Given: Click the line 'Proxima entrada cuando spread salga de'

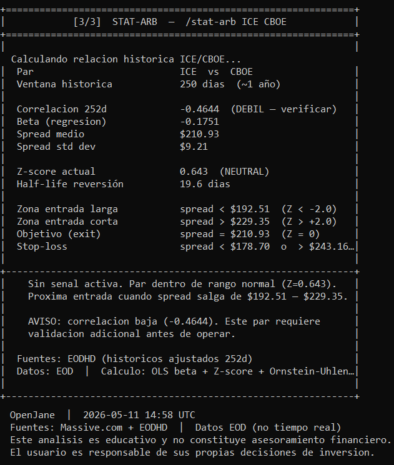Looking at the screenshot, I should pos(188,296).
